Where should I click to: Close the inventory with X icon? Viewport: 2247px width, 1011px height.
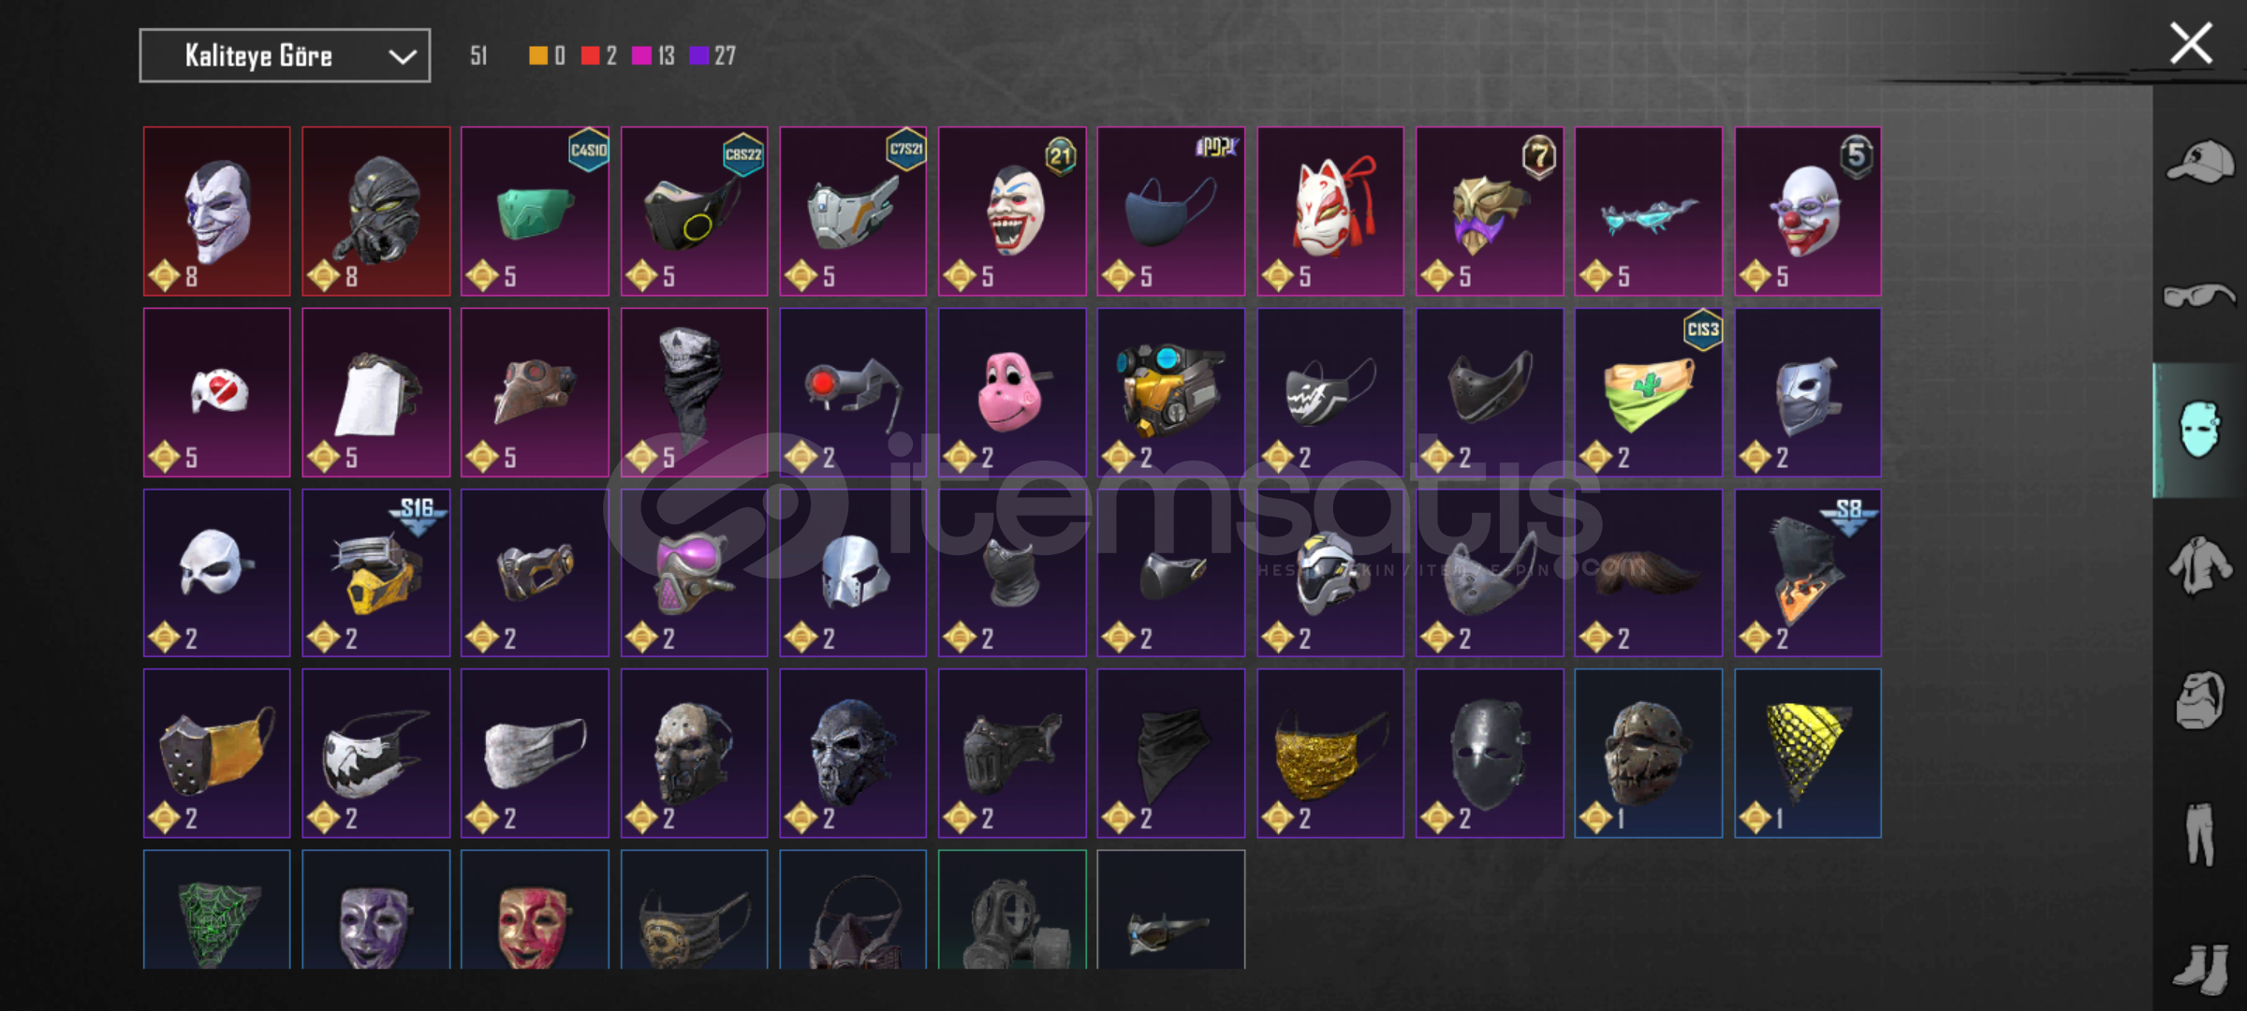pyautogui.click(x=2191, y=44)
